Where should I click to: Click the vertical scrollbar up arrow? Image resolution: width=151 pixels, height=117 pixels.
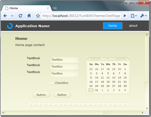147,34
